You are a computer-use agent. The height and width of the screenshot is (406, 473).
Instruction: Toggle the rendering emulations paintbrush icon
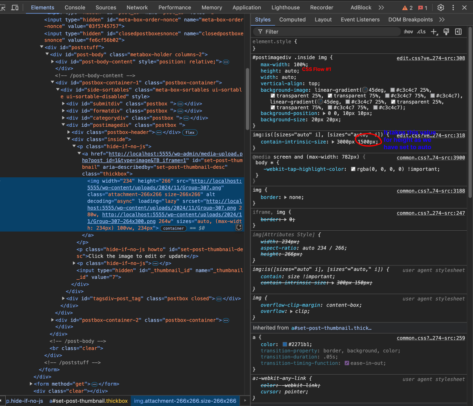[446, 32]
